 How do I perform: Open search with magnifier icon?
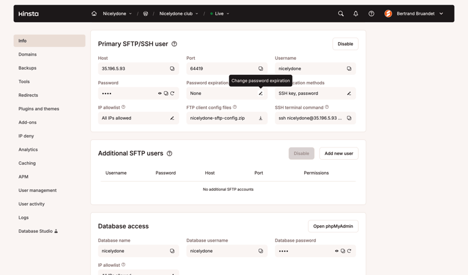coord(340,13)
